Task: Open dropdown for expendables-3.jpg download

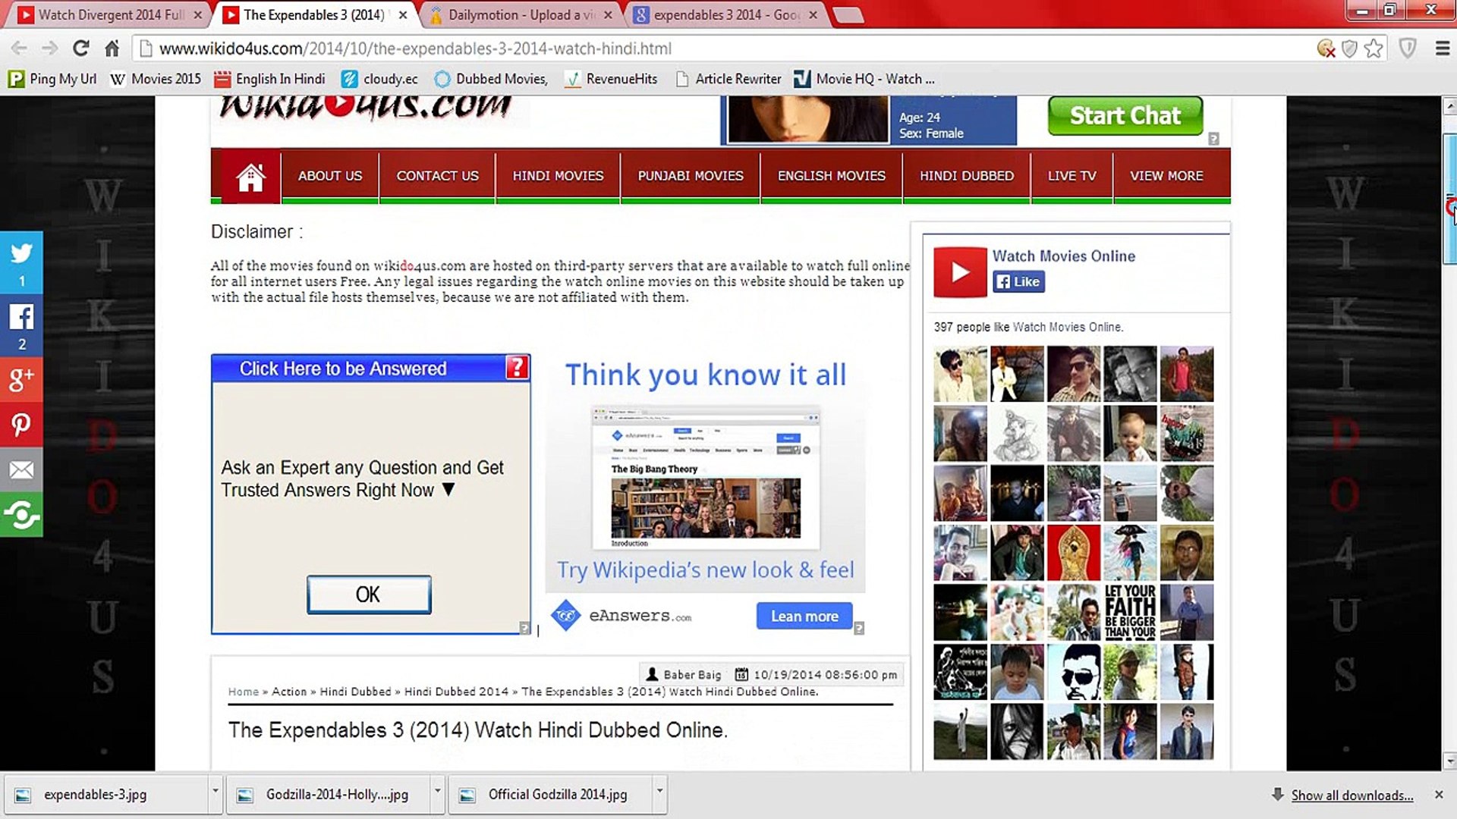Action: 216,794
